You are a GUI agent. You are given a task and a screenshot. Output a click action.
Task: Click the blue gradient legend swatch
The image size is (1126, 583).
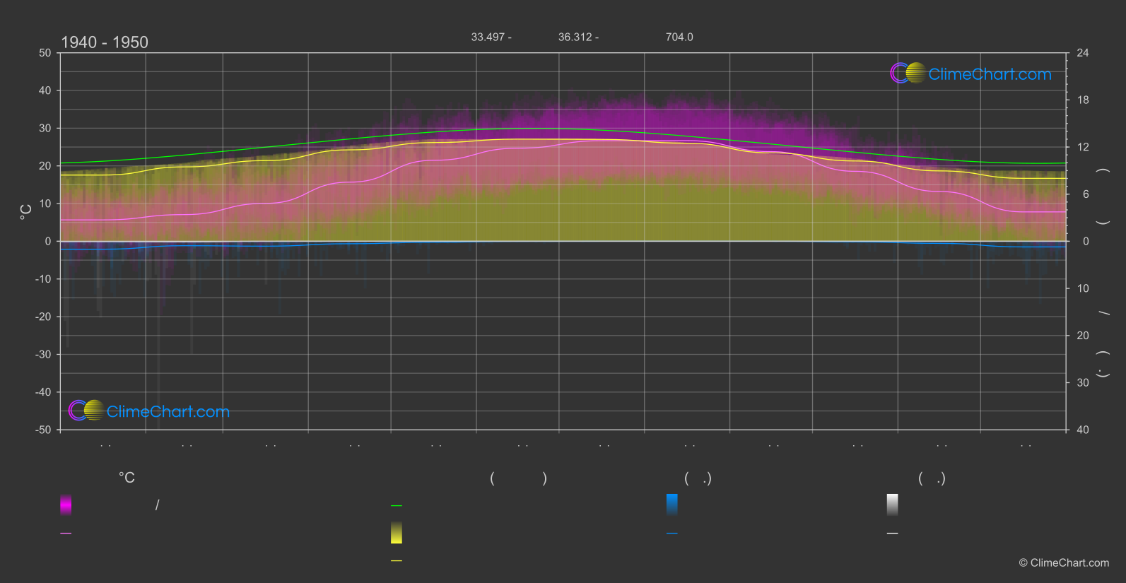pos(672,505)
